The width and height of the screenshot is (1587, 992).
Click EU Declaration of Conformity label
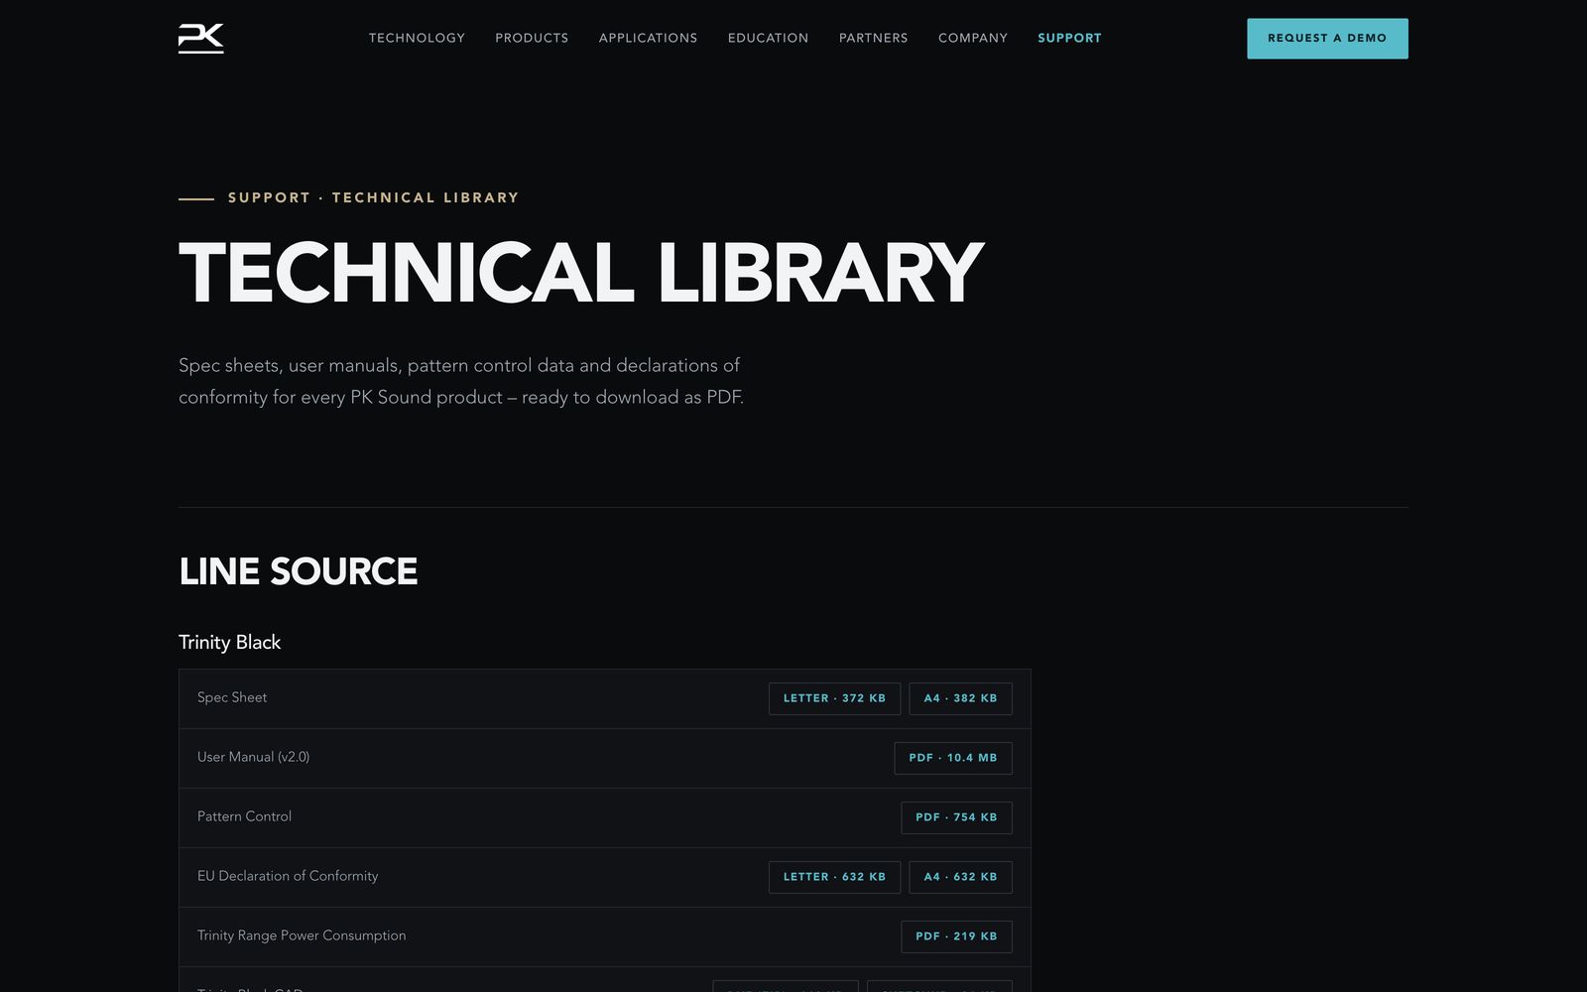click(288, 876)
